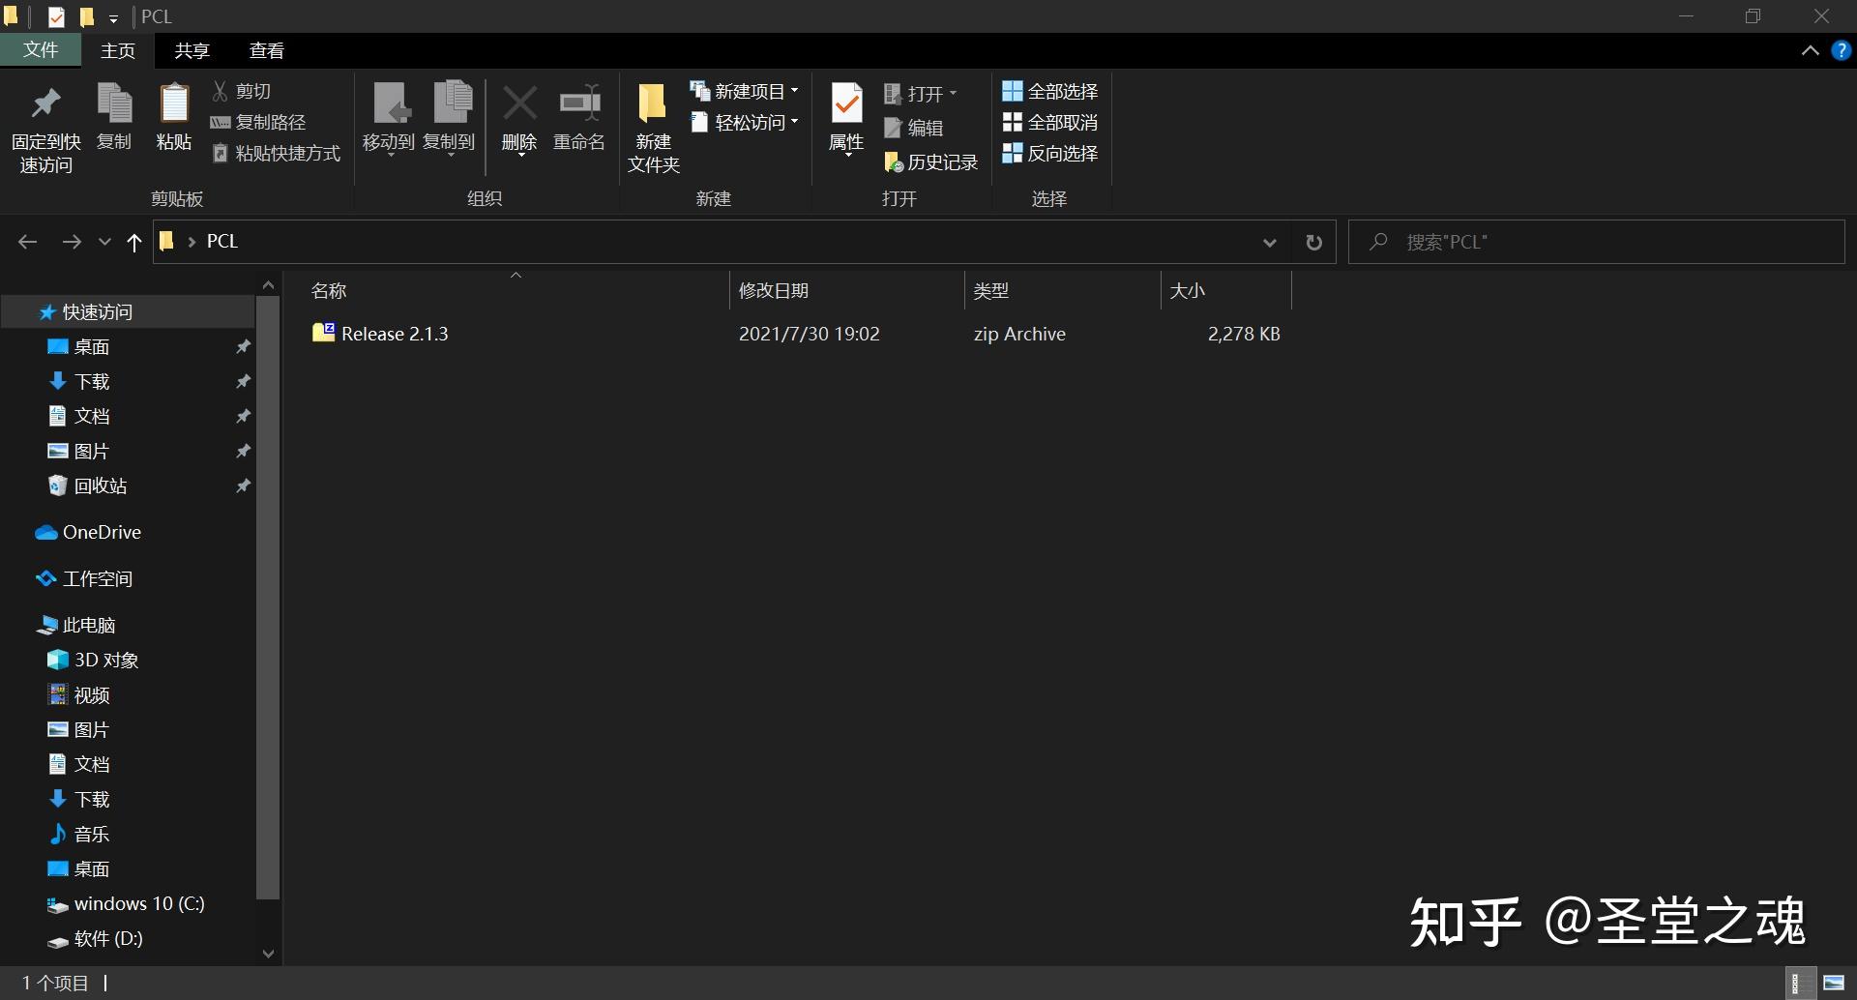Select OneDrive in navigation pane
This screenshot has height=1000, width=1857.
pyautogui.click(x=128, y=532)
